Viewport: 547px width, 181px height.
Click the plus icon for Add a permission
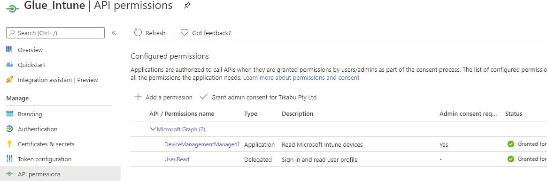(x=138, y=97)
